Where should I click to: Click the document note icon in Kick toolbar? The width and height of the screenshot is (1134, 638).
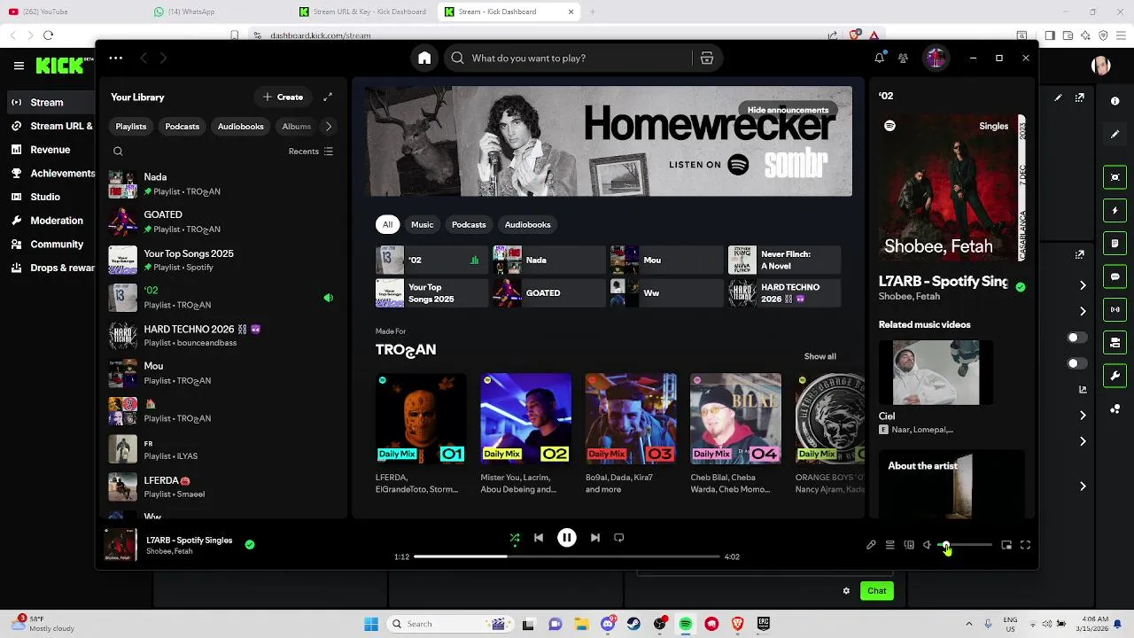tap(1115, 244)
